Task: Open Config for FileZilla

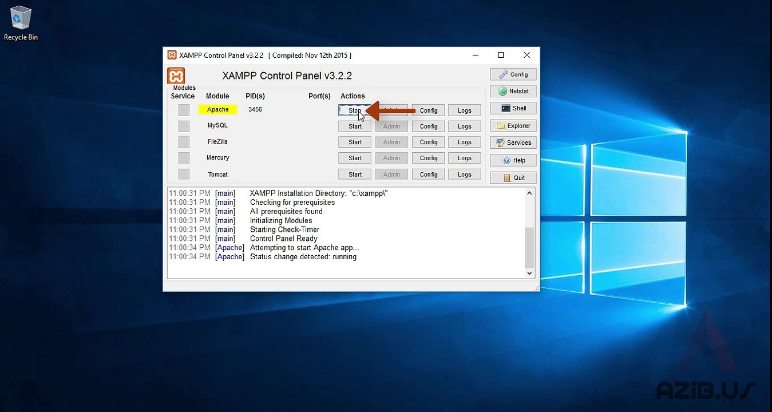Action: click(428, 142)
